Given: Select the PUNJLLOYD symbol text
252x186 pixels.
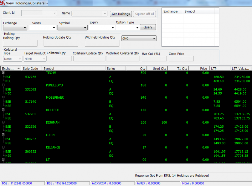Looking at the screenshot, I should point(55,85).
